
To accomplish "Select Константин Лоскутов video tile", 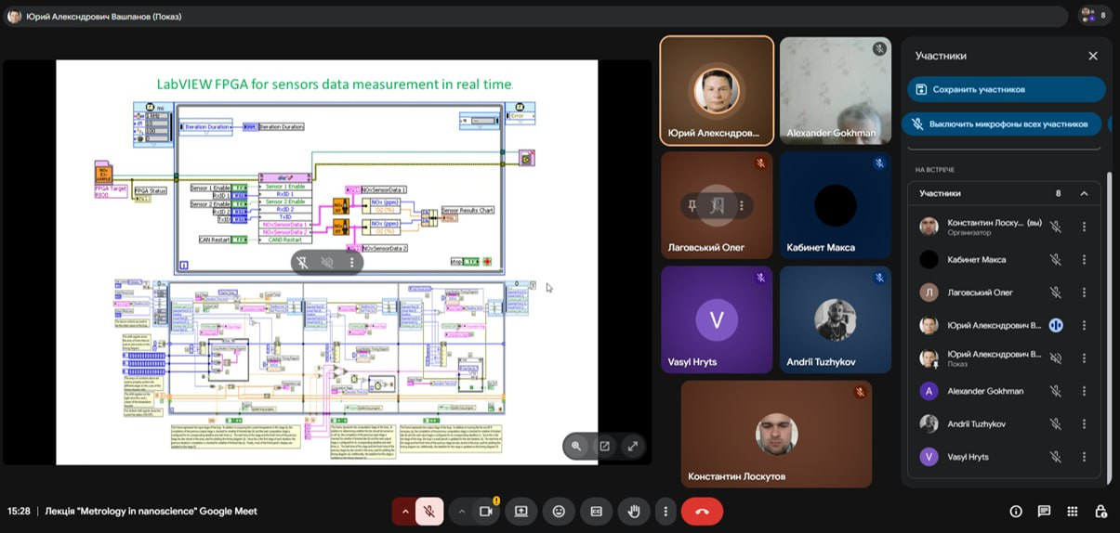I will [x=776, y=434].
